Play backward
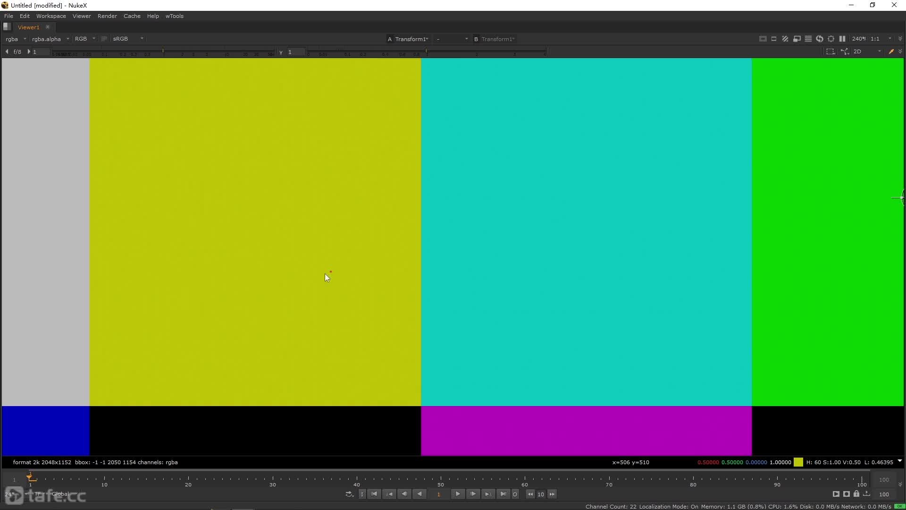The width and height of the screenshot is (906, 510). (419, 494)
